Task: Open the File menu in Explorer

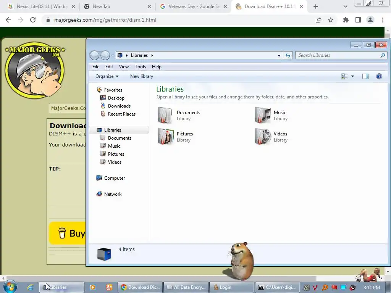Action: (x=96, y=67)
